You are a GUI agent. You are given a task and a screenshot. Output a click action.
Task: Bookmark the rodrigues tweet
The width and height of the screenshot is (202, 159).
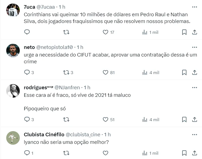pyautogui.click(x=184, y=119)
